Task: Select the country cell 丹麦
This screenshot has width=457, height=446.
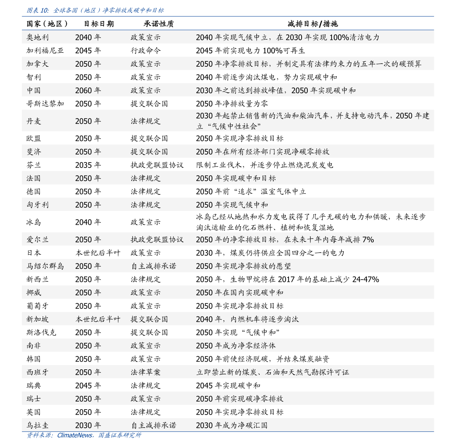Action: 34,121
